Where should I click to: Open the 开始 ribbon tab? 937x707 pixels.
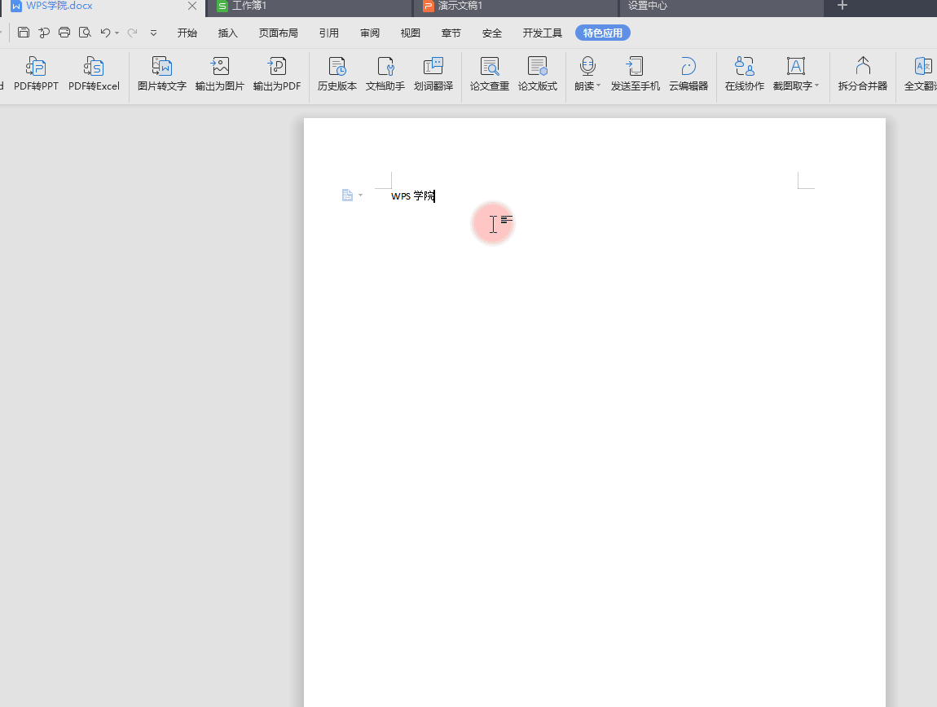187,33
